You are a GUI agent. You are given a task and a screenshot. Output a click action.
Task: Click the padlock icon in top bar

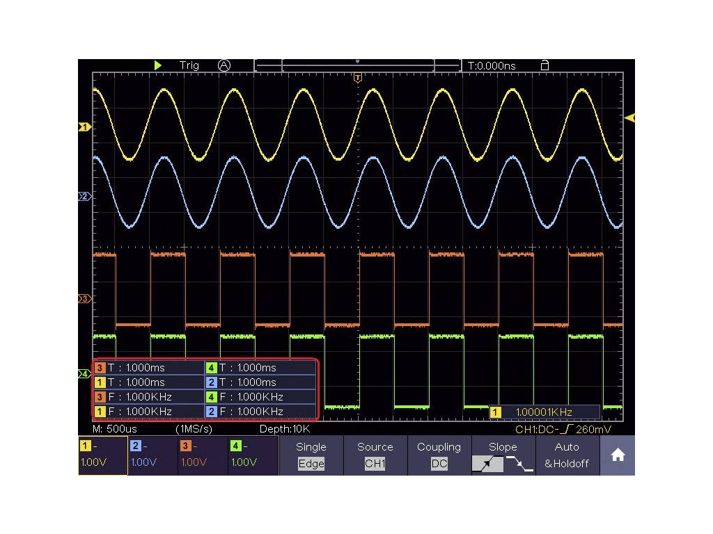pos(544,65)
